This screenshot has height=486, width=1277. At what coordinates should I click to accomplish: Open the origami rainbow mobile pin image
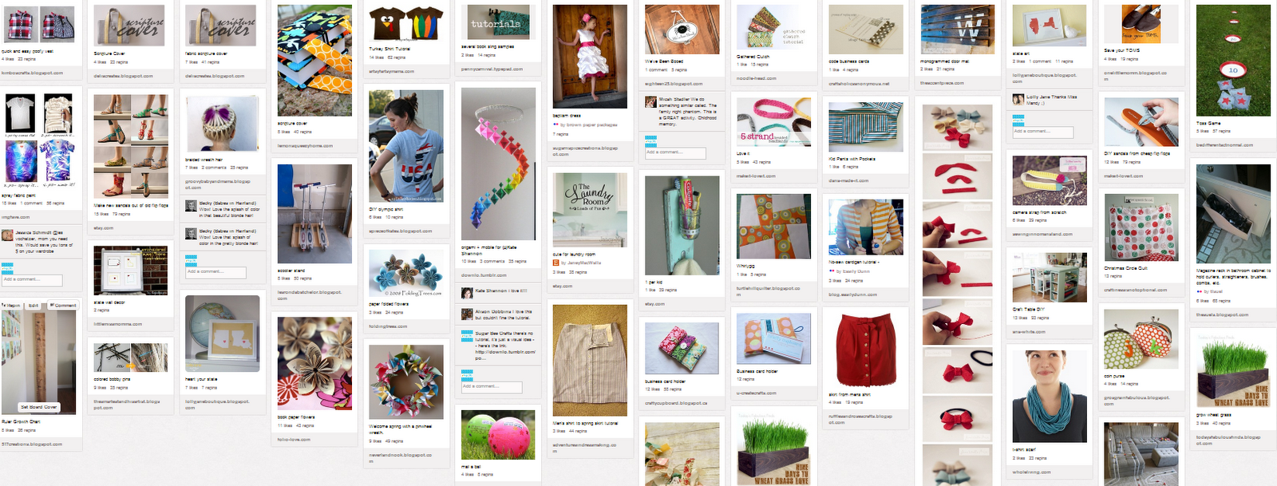498,164
